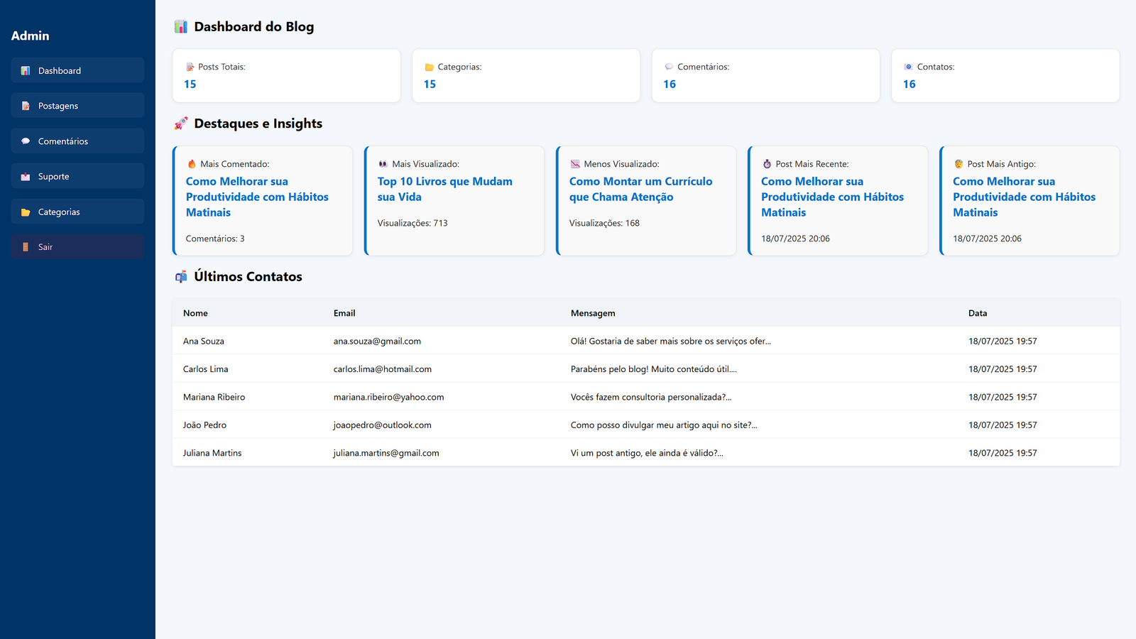Click the rocket icon beside Destaques e Insights
The image size is (1136, 639).
(181, 123)
